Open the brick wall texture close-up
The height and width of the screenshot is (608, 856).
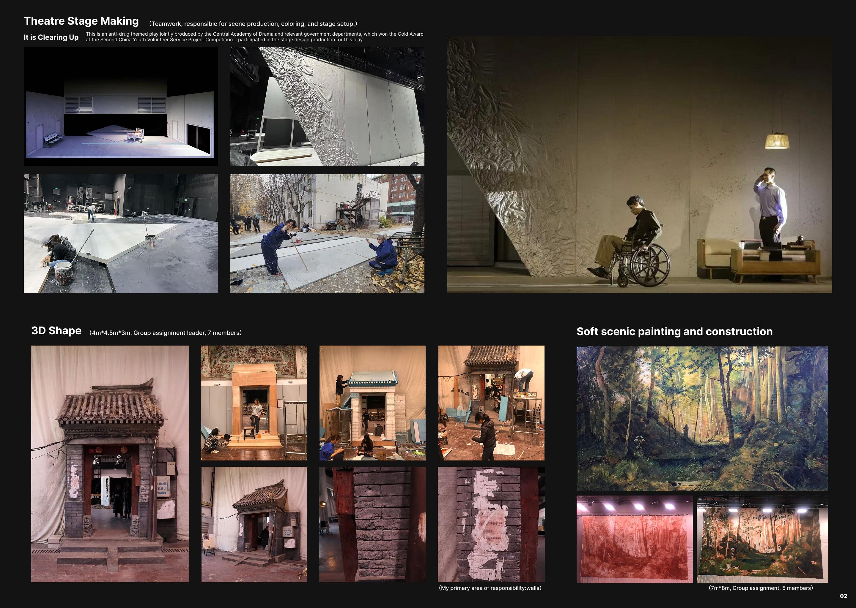[372, 524]
